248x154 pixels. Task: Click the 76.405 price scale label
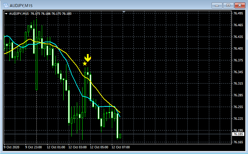point(238,49)
